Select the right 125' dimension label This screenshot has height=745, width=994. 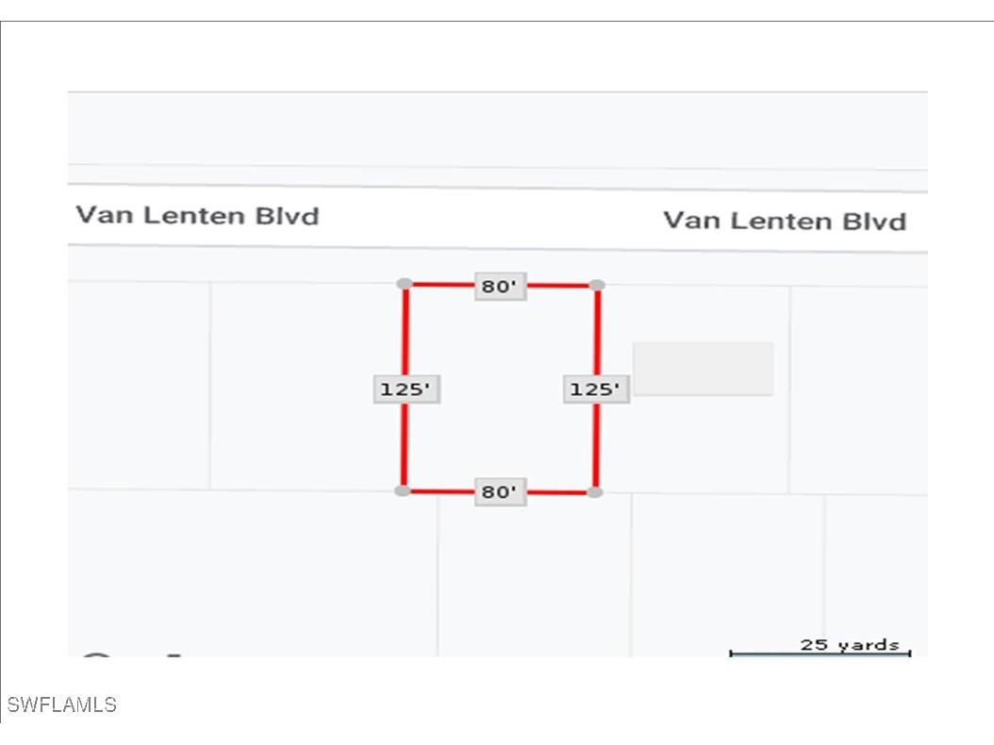596,389
